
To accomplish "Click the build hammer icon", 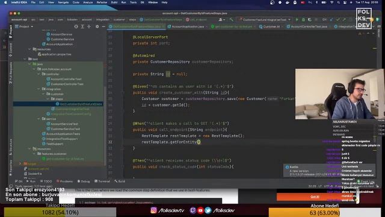I will tap(231, 19).
